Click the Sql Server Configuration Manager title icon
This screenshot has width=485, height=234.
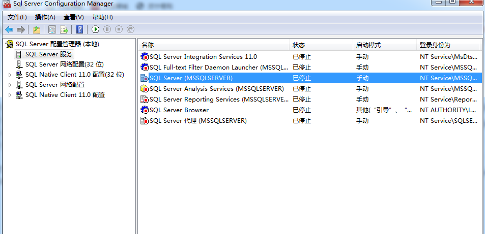[x=7, y=4]
